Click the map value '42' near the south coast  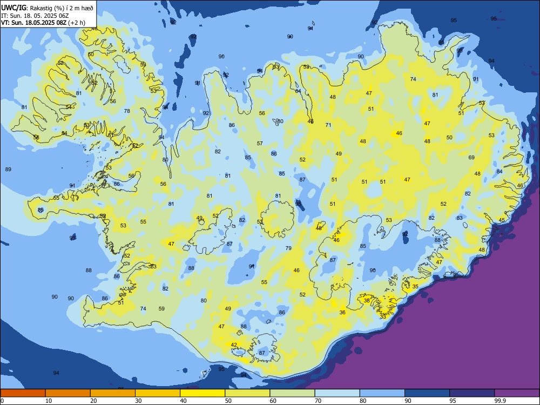click(234, 345)
